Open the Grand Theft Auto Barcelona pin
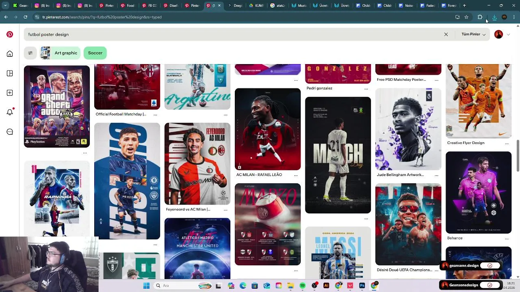Viewport: 520px width, 292px height. 57,106
